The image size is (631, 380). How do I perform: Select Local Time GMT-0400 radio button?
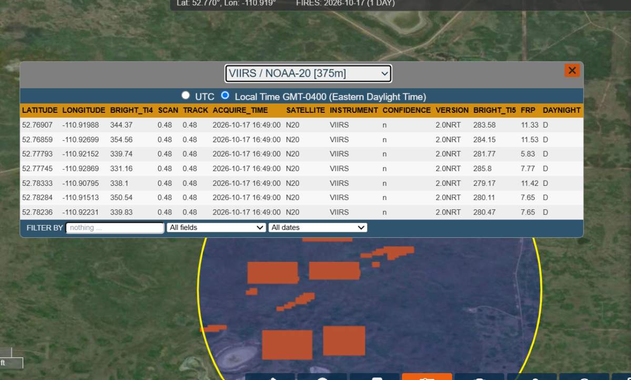[x=225, y=96]
